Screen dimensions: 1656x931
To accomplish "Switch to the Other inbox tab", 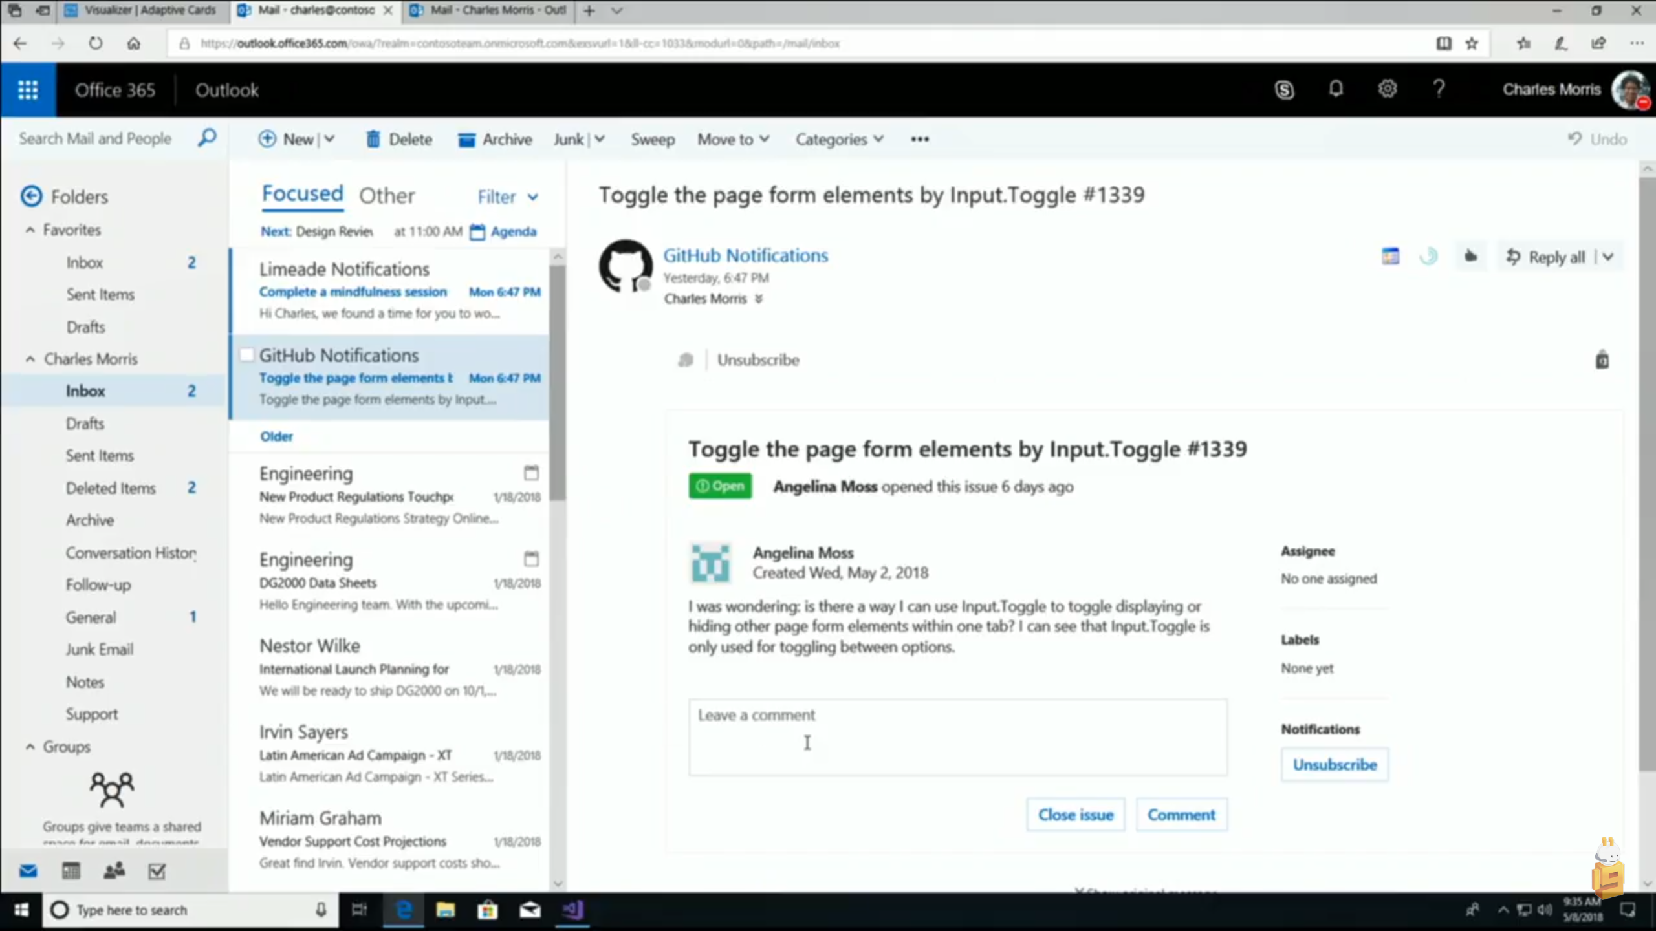I will click(x=387, y=195).
